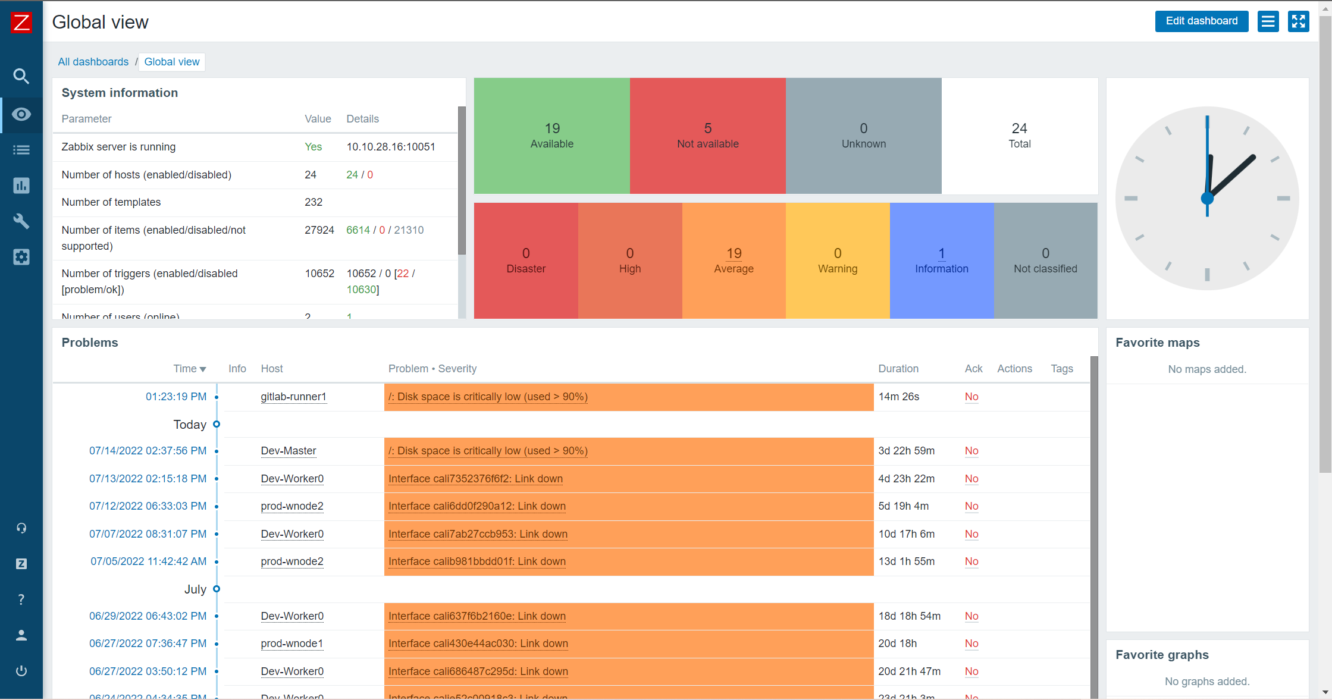Open Interface calib981bbdd01f Link down problem

477,561
